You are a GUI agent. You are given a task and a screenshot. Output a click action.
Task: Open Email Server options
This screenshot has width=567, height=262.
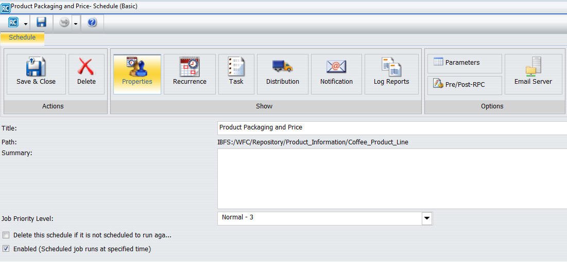pos(533,74)
